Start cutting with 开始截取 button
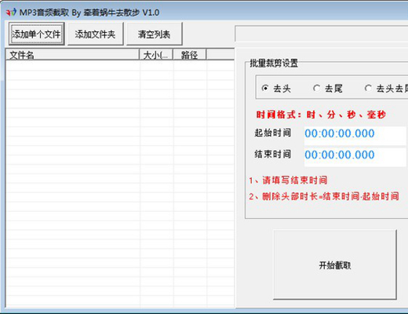Viewport: 408px width, 314px height. point(335,265)
